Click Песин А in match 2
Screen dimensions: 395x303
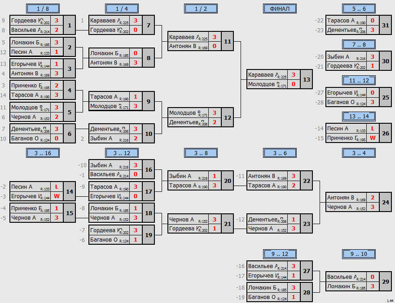click(22, 52)
